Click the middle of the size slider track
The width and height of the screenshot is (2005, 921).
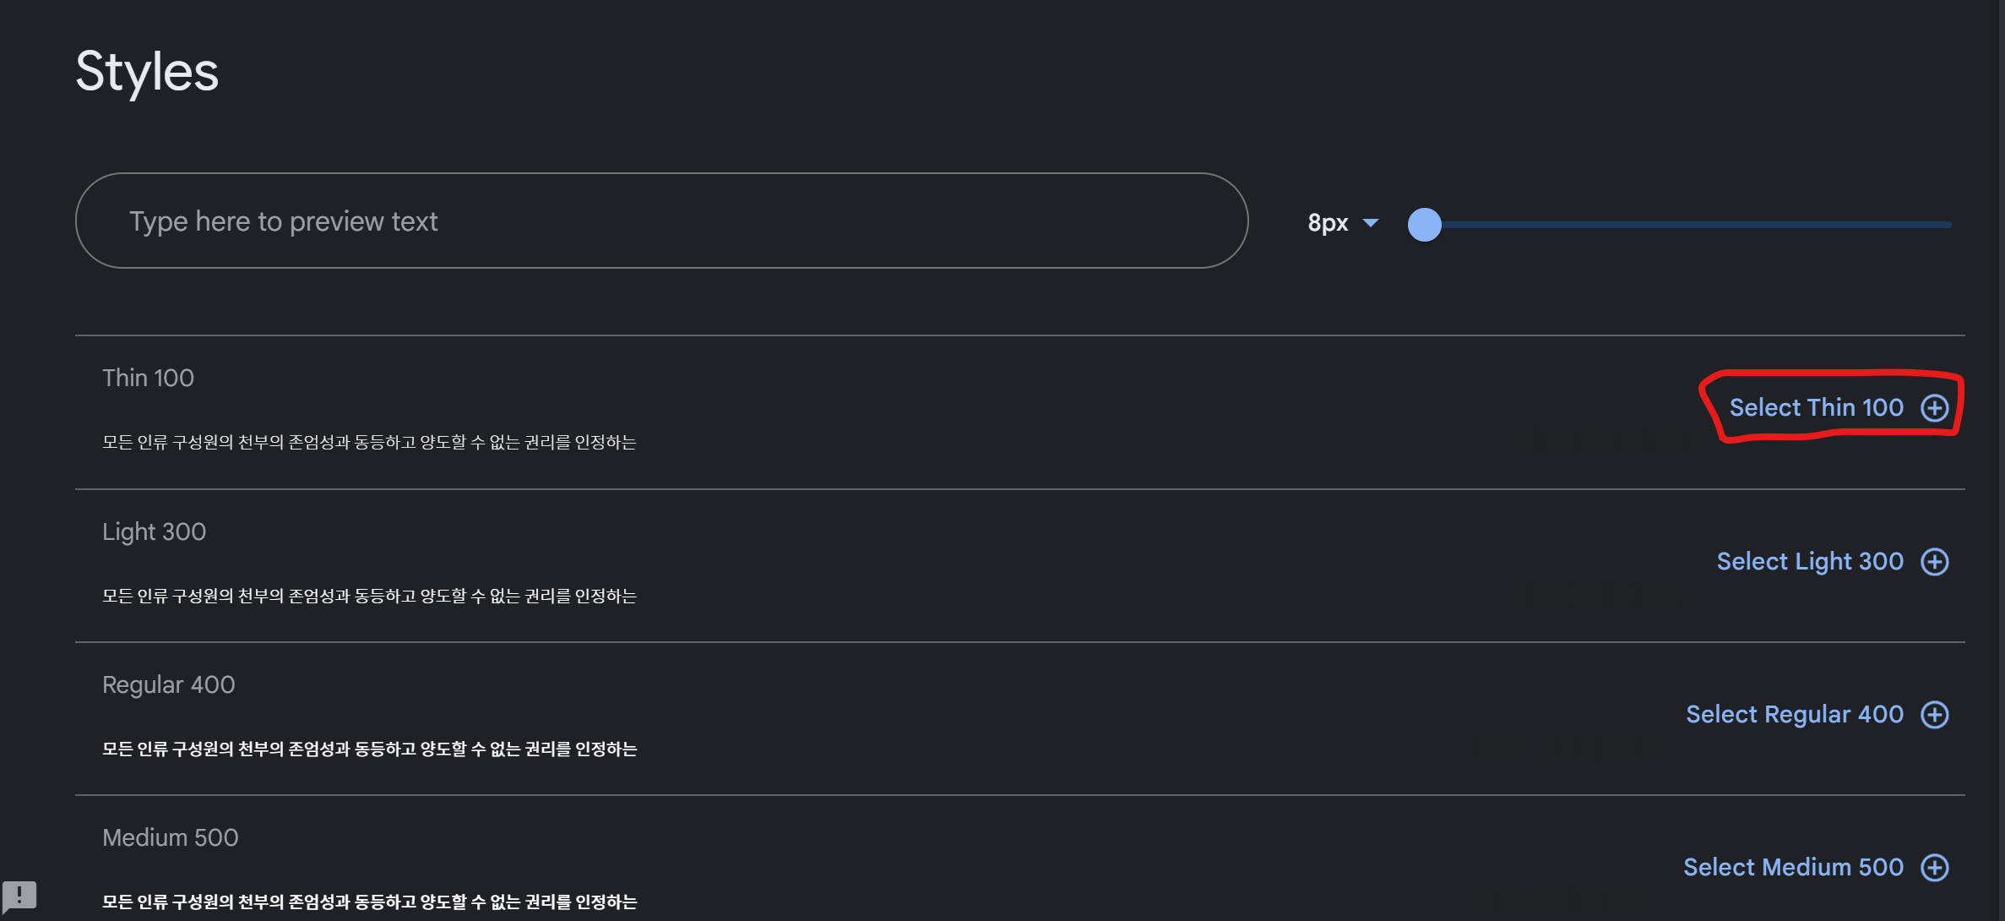coord(1687,225)
